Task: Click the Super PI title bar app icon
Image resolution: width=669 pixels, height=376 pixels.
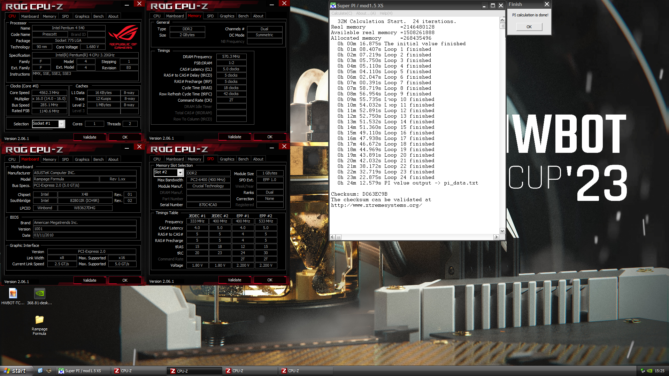Action: coord(333,6)
